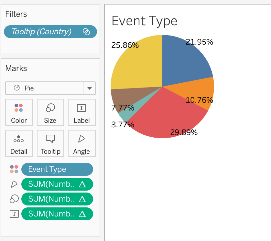The width and height of the screenshot is (271, 241).
Task: Select the blue pie slice labeled 21.95%
Action: coord(184,61)
